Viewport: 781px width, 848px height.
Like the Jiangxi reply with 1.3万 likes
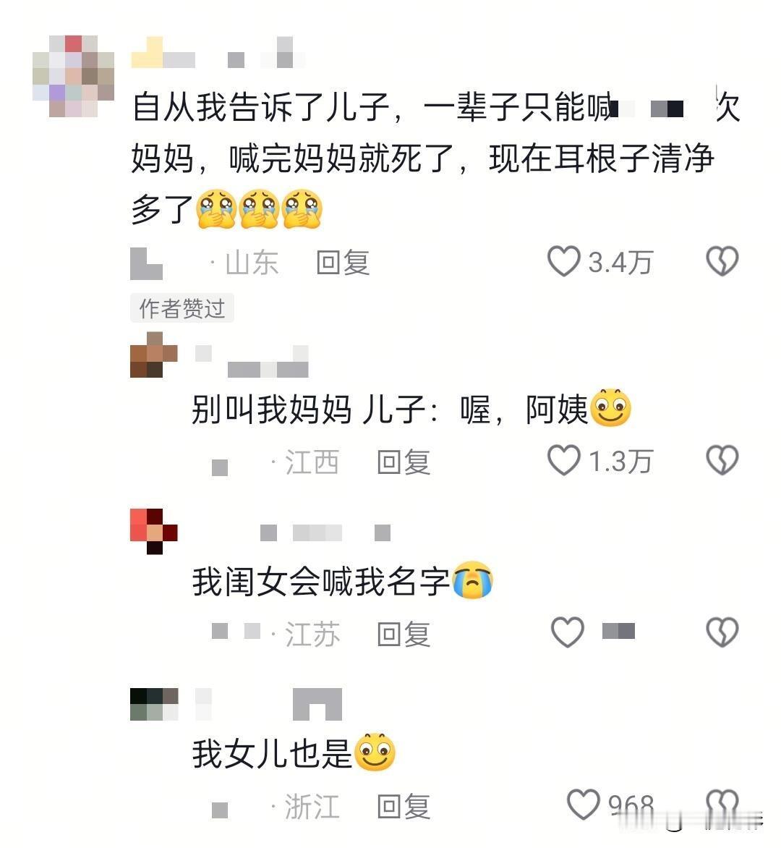pos(564,460)
